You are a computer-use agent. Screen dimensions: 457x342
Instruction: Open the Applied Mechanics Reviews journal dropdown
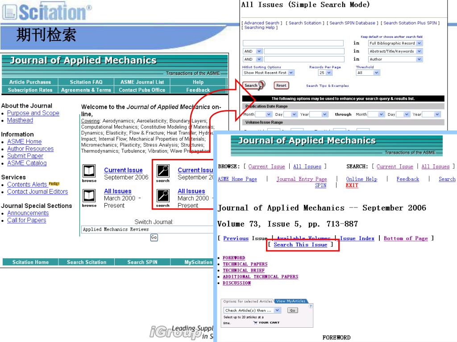147,229
